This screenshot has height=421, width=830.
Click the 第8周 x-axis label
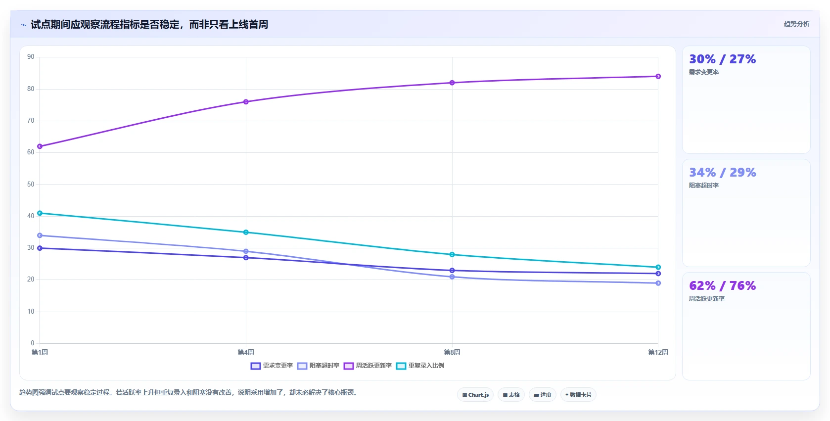452,352
